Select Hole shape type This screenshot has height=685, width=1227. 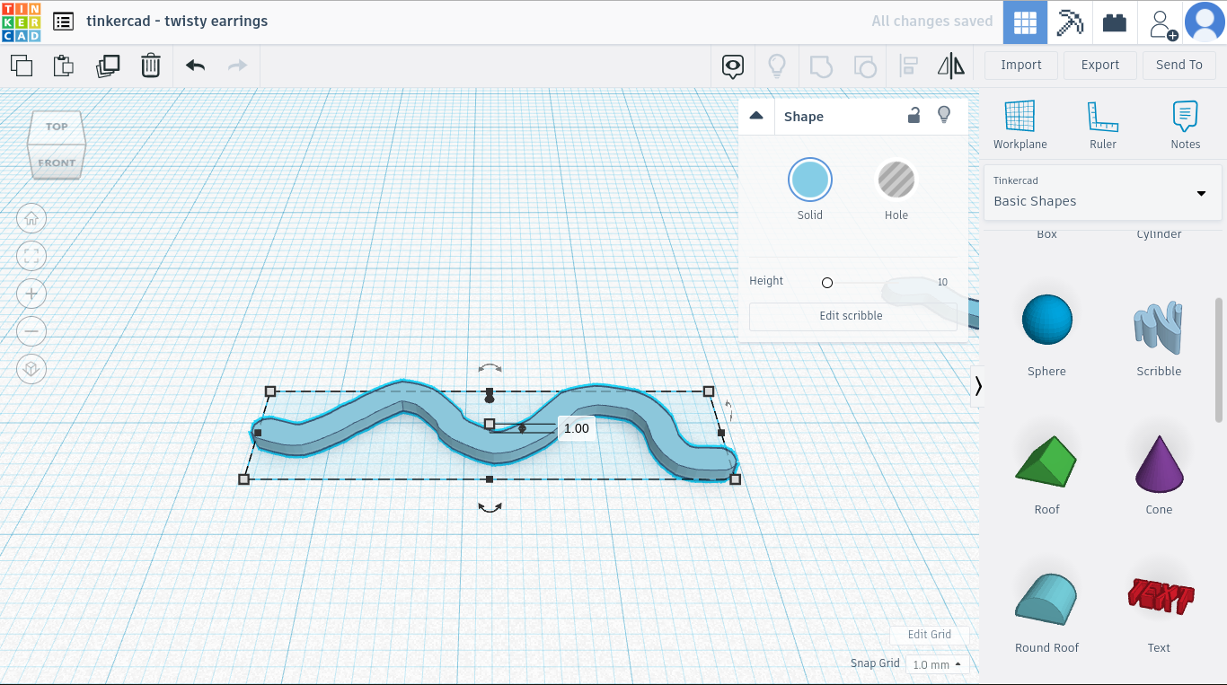click(x=896, y=180)
